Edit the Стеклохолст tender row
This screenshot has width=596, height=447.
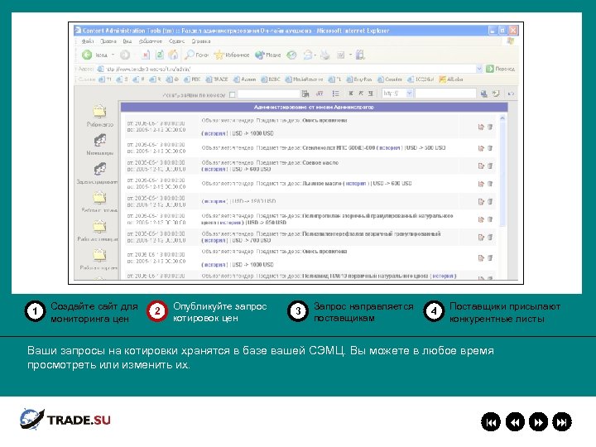481,148
